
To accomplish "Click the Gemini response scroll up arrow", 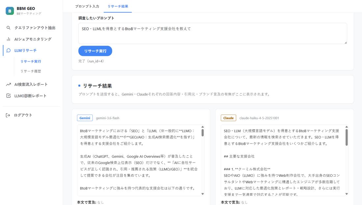I will pyautogui.click(x=202, y=127).
